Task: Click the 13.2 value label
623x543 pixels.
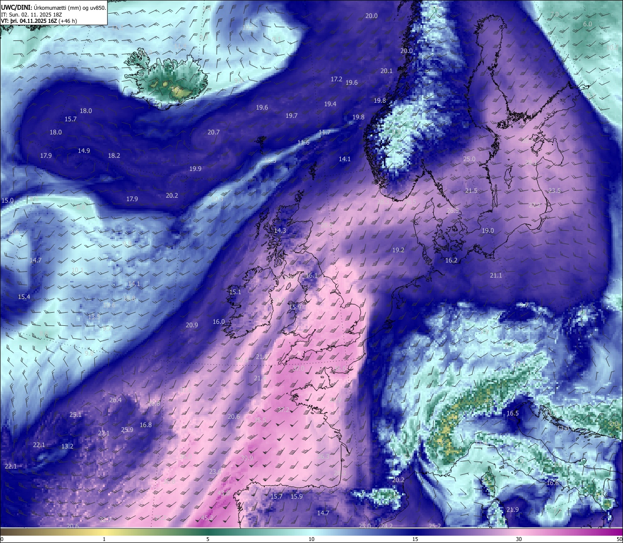Action: coord(67,446)
